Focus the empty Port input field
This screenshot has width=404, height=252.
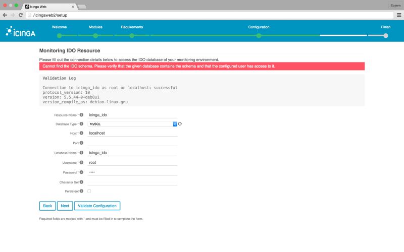pyautogui.click(x=132, y=143)
